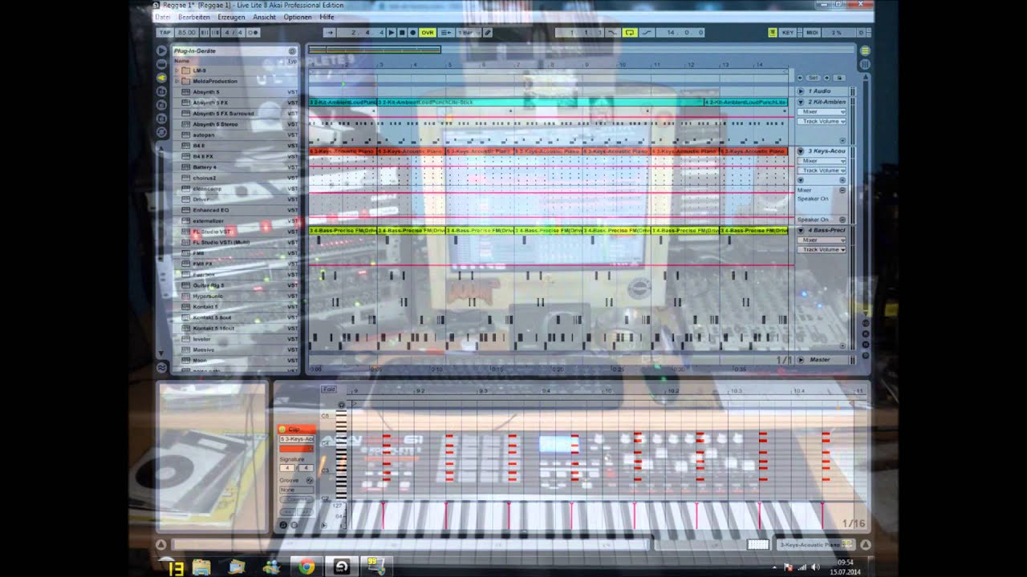The image size is (1027, 577).
Task: Click the Commit groove button
Action: point(295,500)
